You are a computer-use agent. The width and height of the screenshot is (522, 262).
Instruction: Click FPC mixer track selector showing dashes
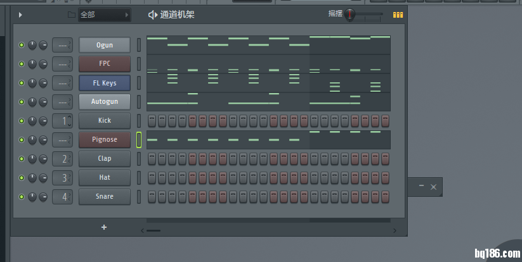click(62, 64)
